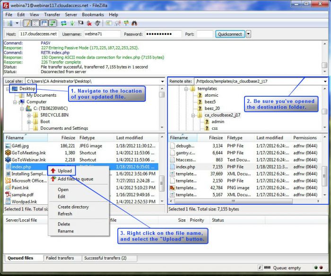This screenshot has width=331, height=276.
Task: Toggle processing of the transfer queue
Action: tap(72, 23)
